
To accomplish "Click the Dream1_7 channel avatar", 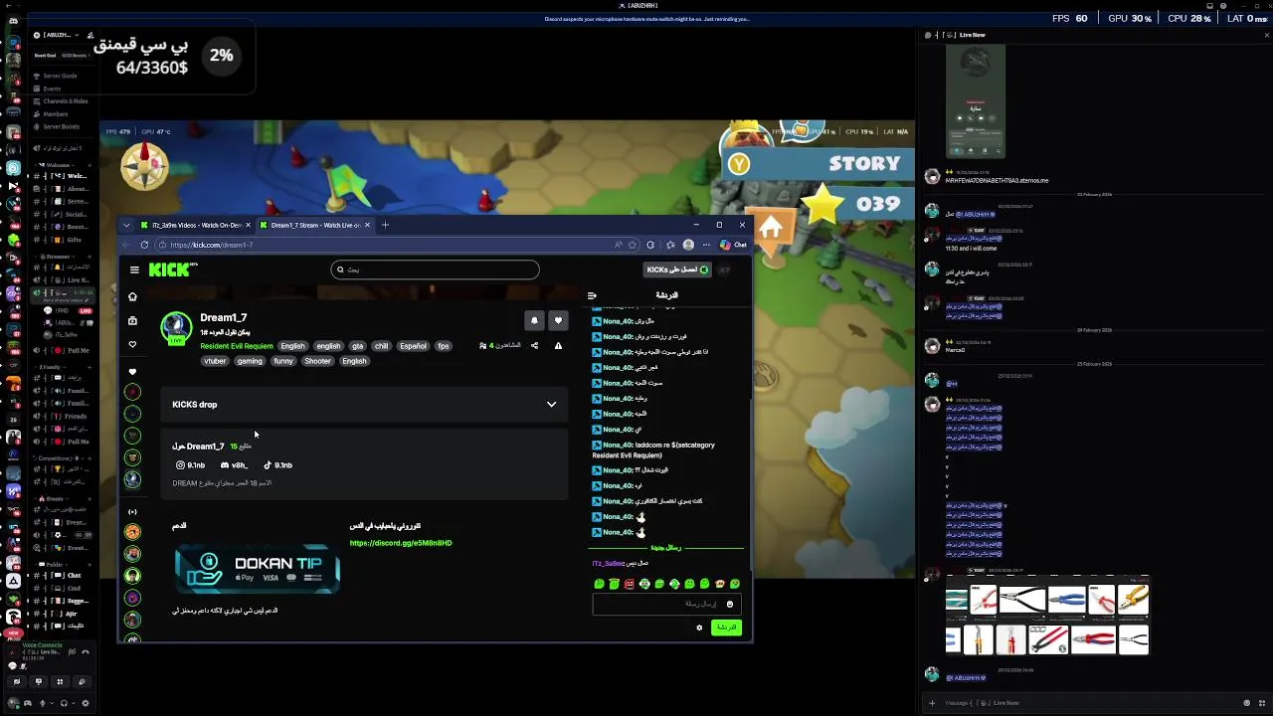I will (x=176, y=328).
